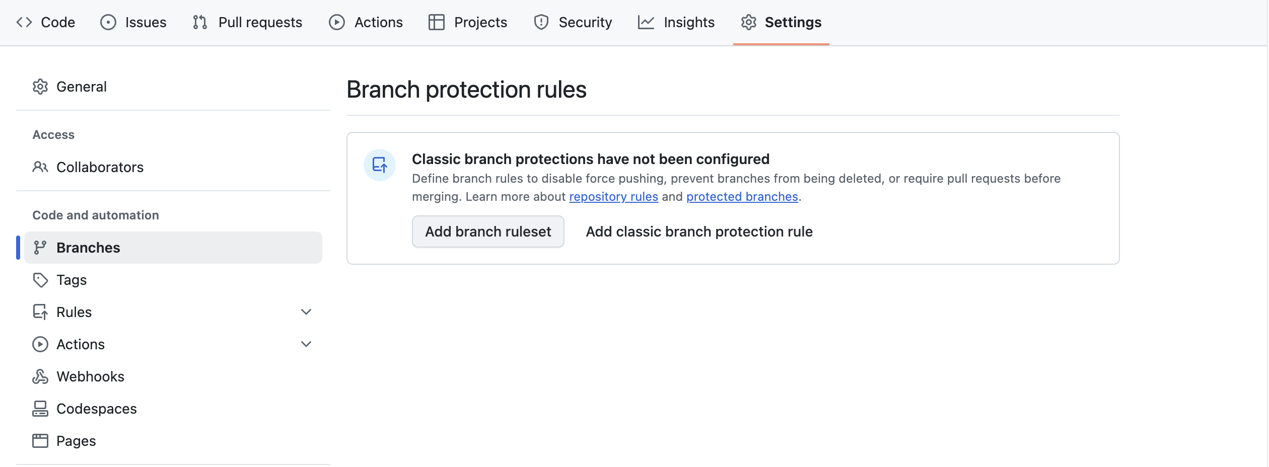Select the Pages icon
Image resolution: width=1269 pixels, height=467 pixels.
click(41, 440)
